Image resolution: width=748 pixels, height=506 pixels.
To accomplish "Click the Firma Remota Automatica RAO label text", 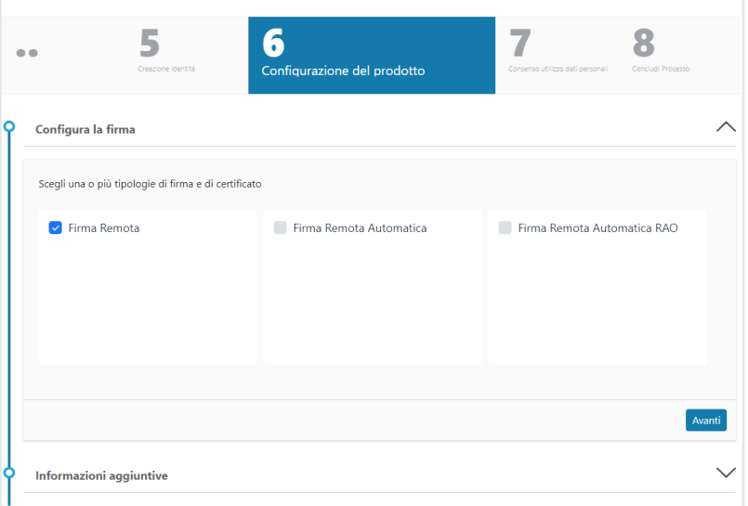I will click(597, 227).
